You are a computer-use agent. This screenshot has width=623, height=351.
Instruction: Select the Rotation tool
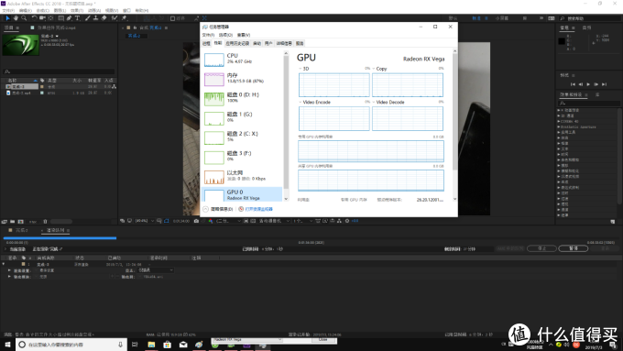34,18
